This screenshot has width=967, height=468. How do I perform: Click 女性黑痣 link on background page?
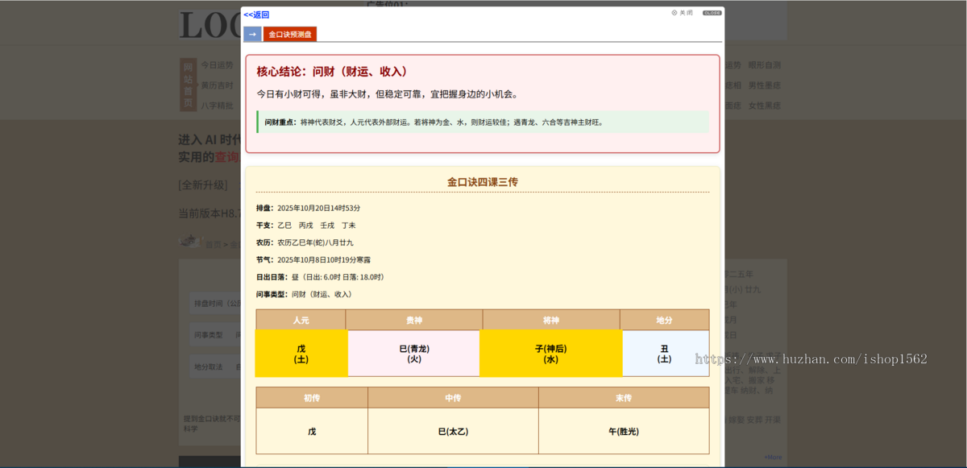click(x=764, y=106)
